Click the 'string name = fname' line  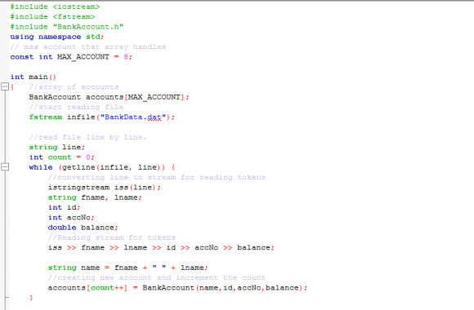click(x=128, y=268)
